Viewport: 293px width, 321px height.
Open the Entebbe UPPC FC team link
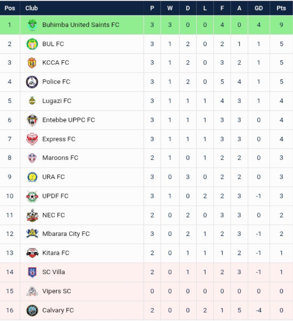pyautogui.click(x=68, y=120)
